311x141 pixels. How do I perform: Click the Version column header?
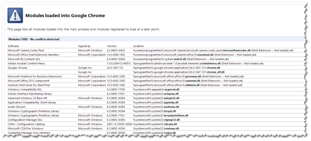coord(111,46)
